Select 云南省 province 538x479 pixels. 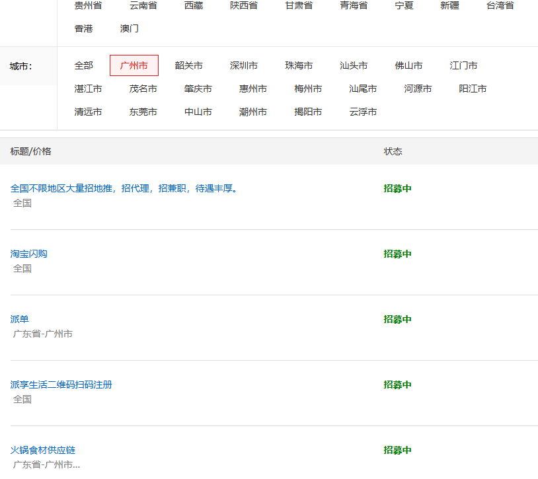144,5
